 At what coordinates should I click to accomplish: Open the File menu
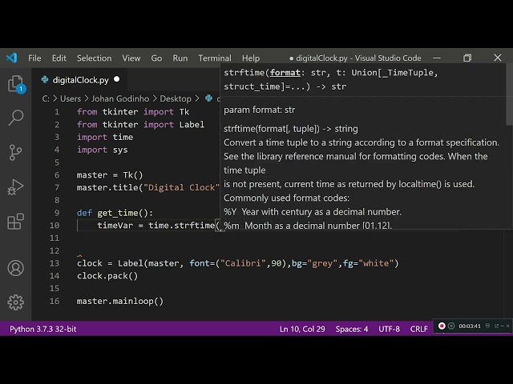34,58
